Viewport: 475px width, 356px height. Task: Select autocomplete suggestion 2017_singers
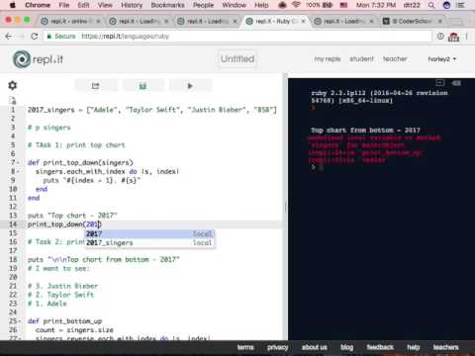click(x=149, y=242)
